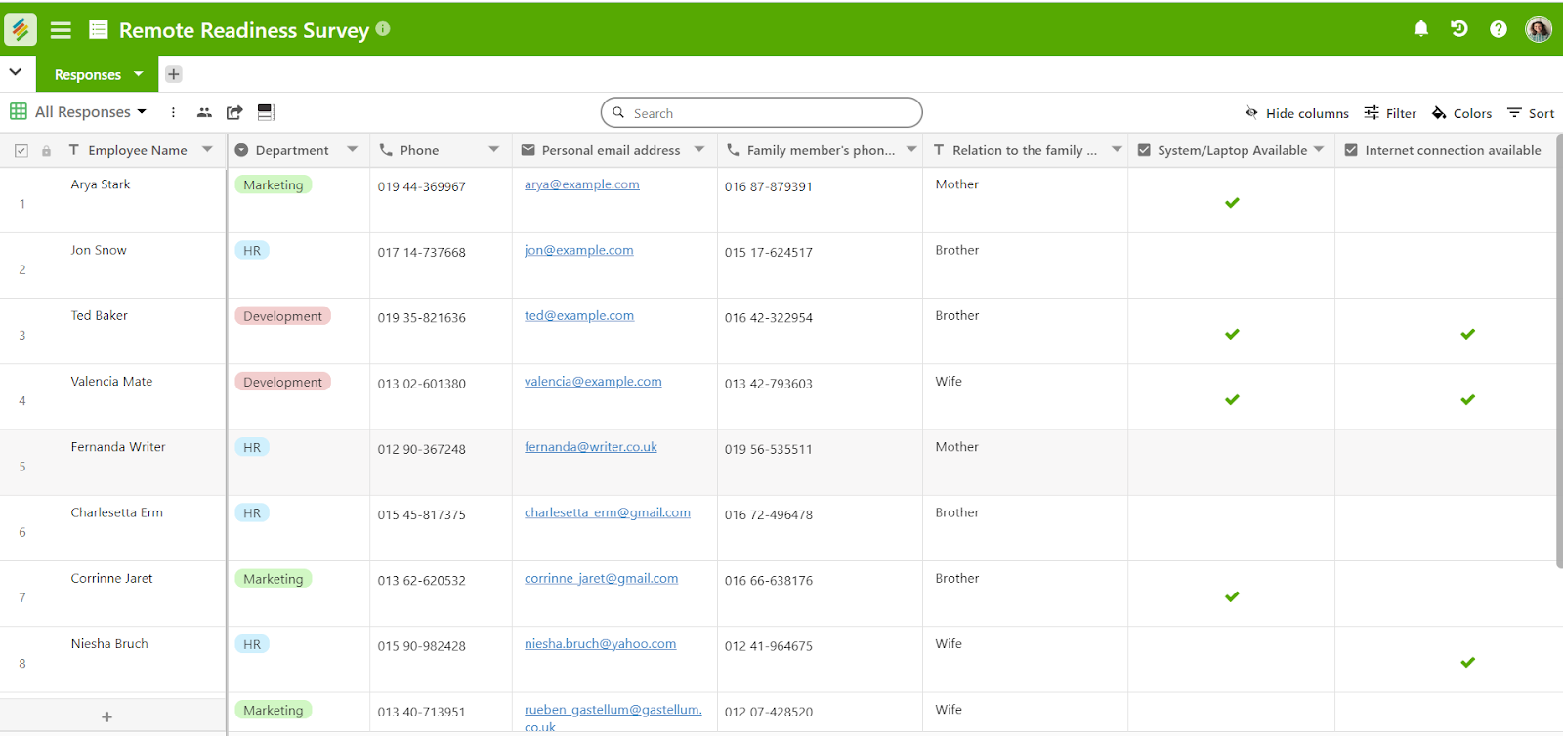Select the HR tag in Jon Snow's row
Screen dimensions: 1563x736
coord(252,251)
